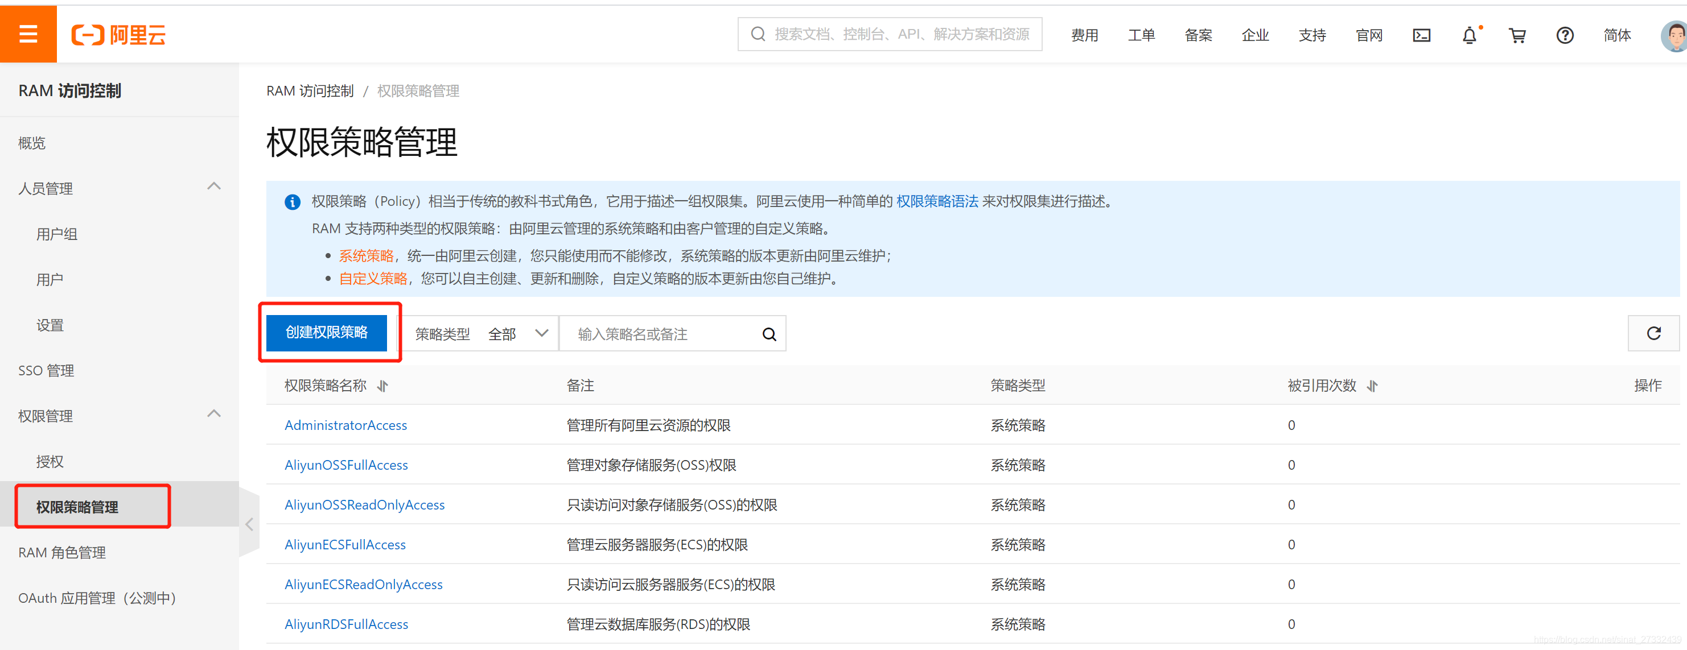The width and height of the screenshot is (1687, 650).
Task: Click 管理云数据库服务(RDS)的权限 cell
Action: [x=658, y=624]
